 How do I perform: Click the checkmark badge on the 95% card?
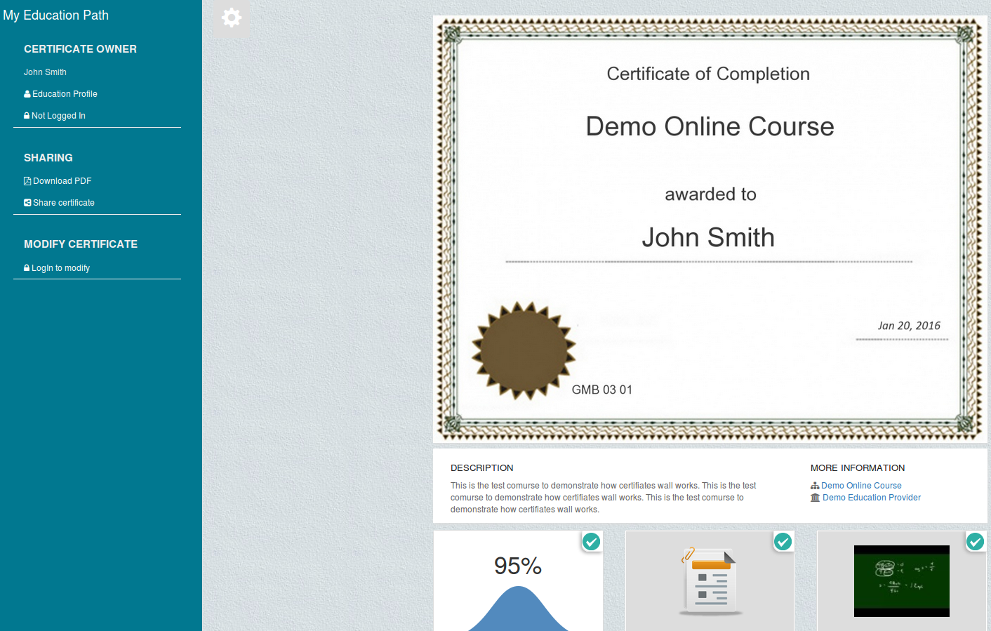(x=592, y=541)
